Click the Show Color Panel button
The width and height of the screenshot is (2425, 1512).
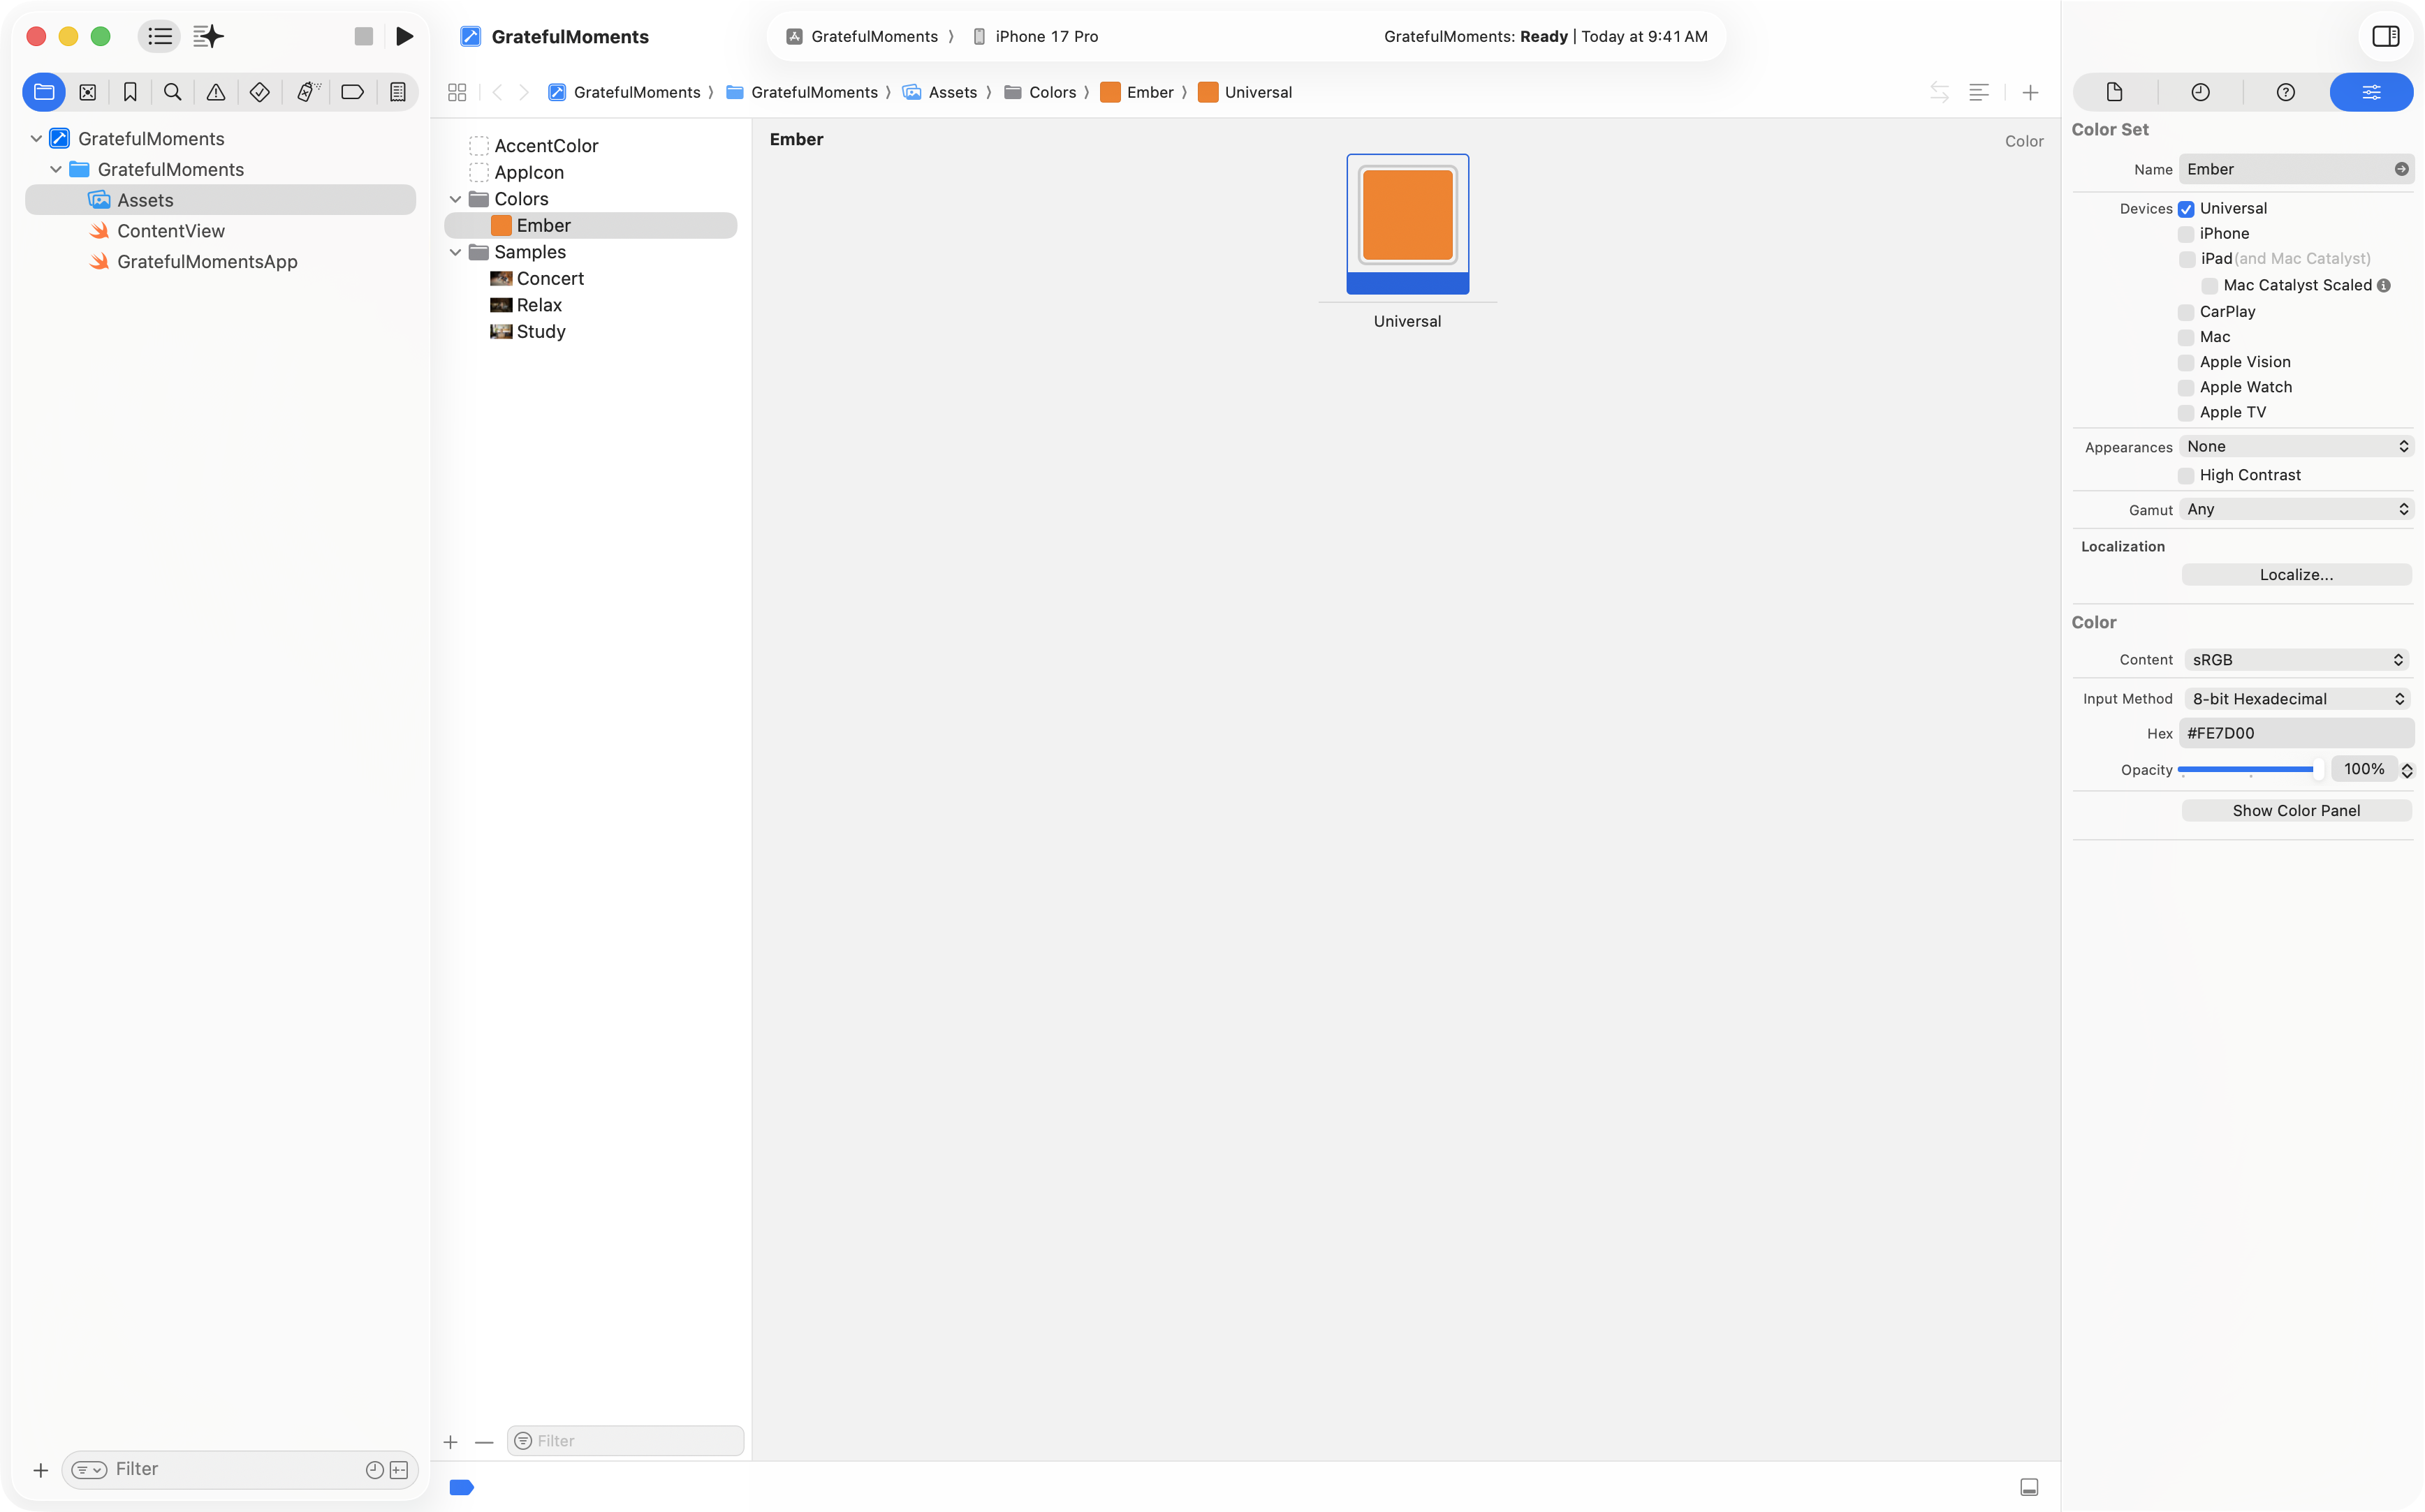click(x=2296, y=811)
